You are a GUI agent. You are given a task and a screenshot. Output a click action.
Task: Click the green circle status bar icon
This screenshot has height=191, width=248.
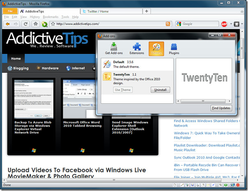(226, 185)
